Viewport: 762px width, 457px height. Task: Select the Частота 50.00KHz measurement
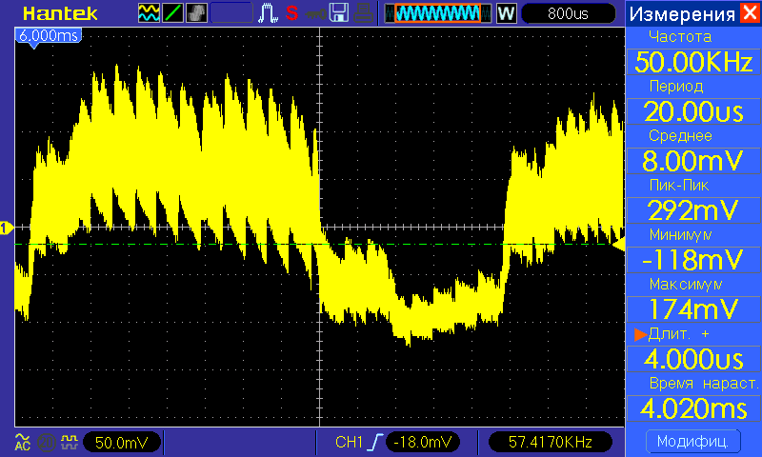pyautogui.click(x=692, y=63)
